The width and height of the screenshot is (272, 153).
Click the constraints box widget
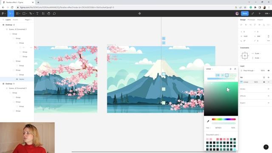tap(245, 56)
